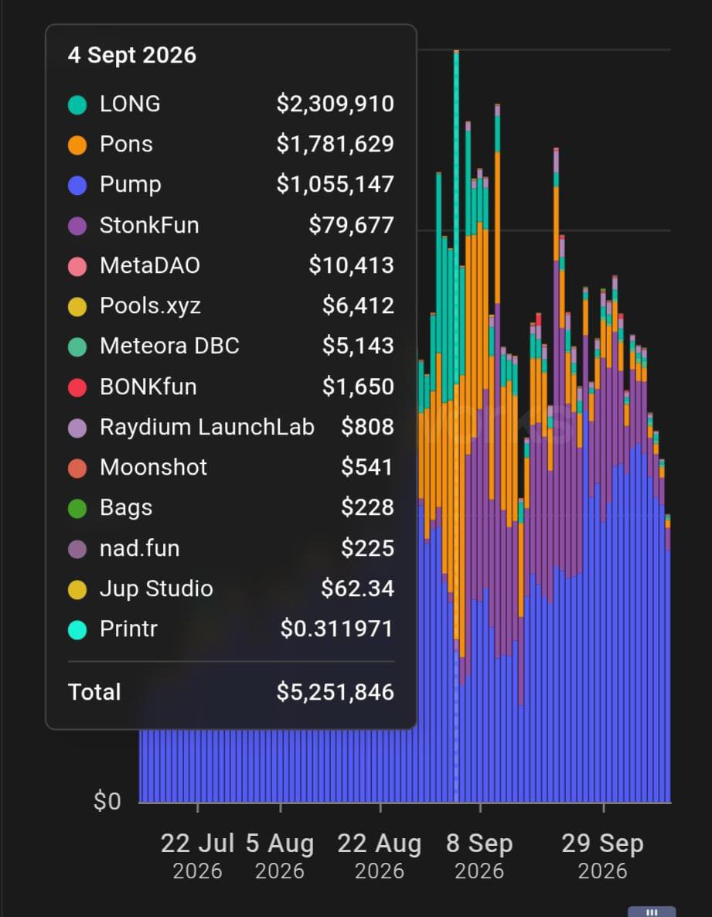
Task: Click the teal LONG legend dot
Action: pyautogui.click(x=77, y=104)
